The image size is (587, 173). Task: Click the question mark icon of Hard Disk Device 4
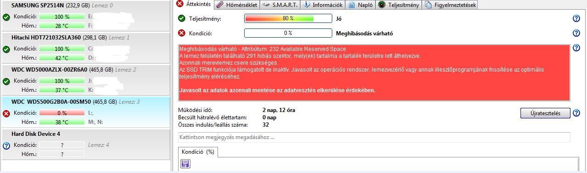6,146
